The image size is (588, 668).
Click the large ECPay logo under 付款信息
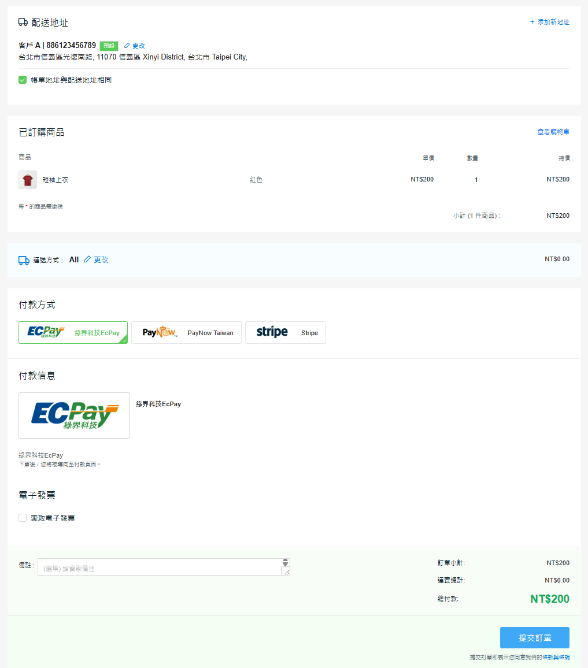pos(74,415)
